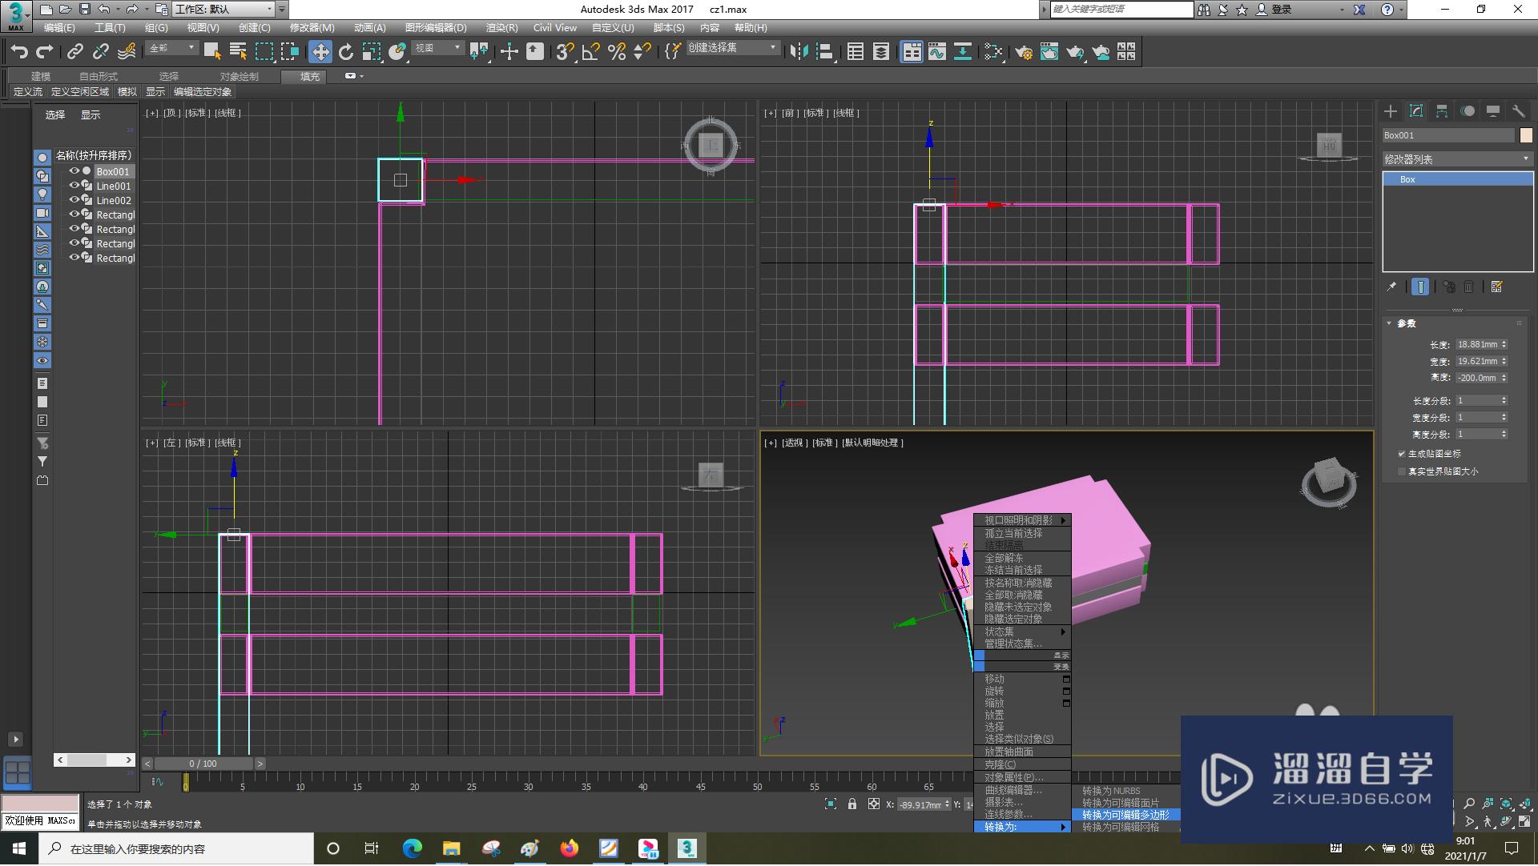Activate the Select and Move tool
This screenshot has height=866, width=1538.
pyautogui.click(x=320, y=52)
